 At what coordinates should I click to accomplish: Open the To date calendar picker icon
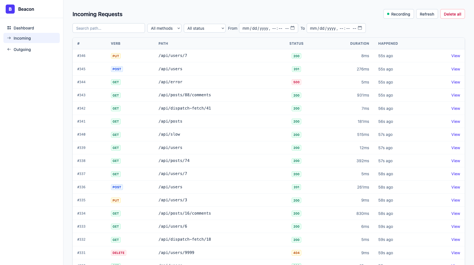[360, 28]
